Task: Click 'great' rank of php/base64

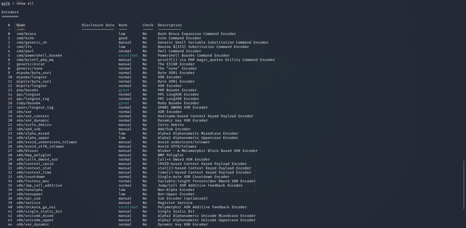Action: pos(124,90)
